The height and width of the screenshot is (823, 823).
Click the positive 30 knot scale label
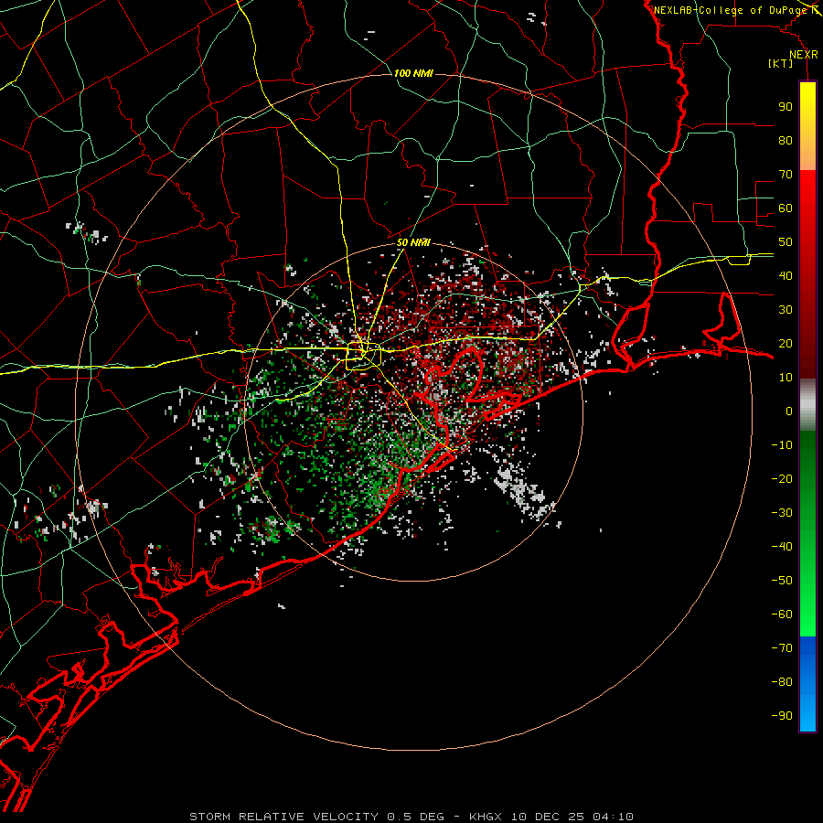coord(786,310)
